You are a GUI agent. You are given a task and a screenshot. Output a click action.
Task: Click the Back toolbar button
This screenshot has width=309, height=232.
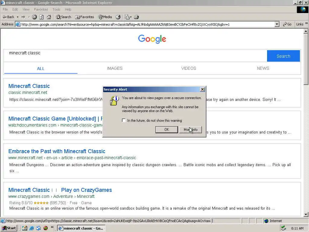pos(8,17)
